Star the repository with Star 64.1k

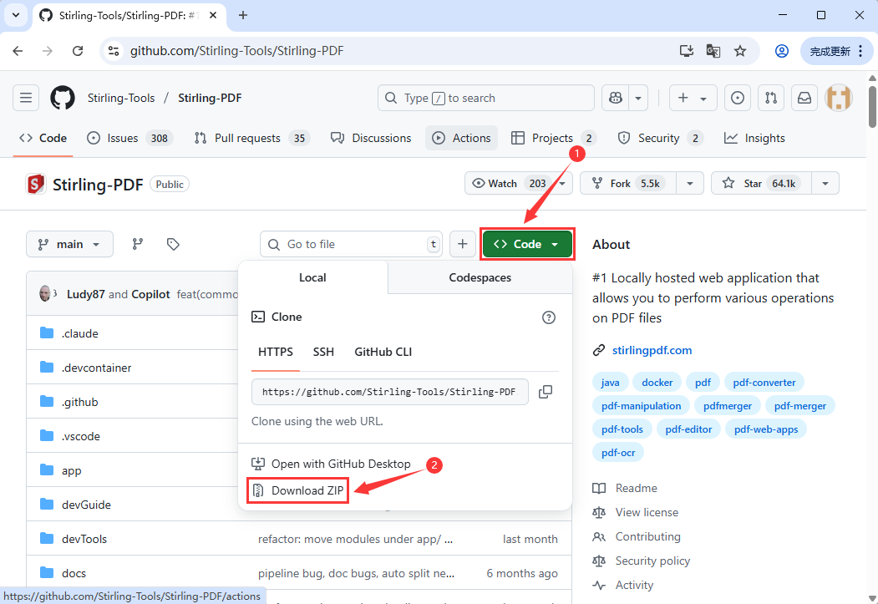click(762, 183)
